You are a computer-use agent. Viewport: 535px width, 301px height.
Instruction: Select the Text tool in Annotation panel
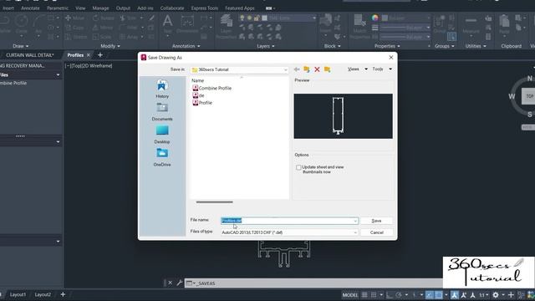[167, 24]
